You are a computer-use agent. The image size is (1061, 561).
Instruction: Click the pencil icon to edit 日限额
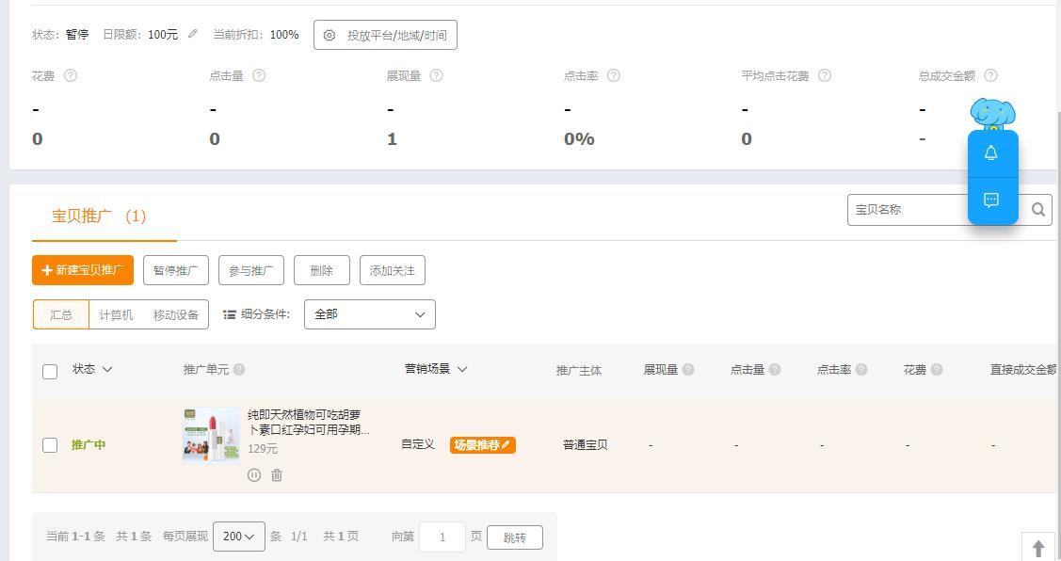pos(192,34)
